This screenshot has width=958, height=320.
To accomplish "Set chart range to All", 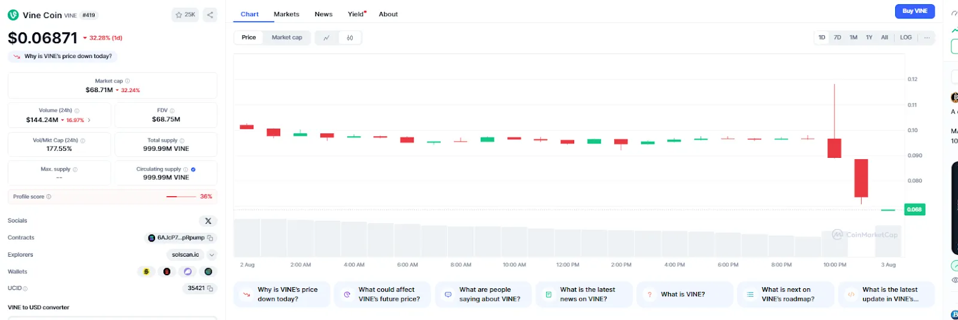I will (884, 38).
